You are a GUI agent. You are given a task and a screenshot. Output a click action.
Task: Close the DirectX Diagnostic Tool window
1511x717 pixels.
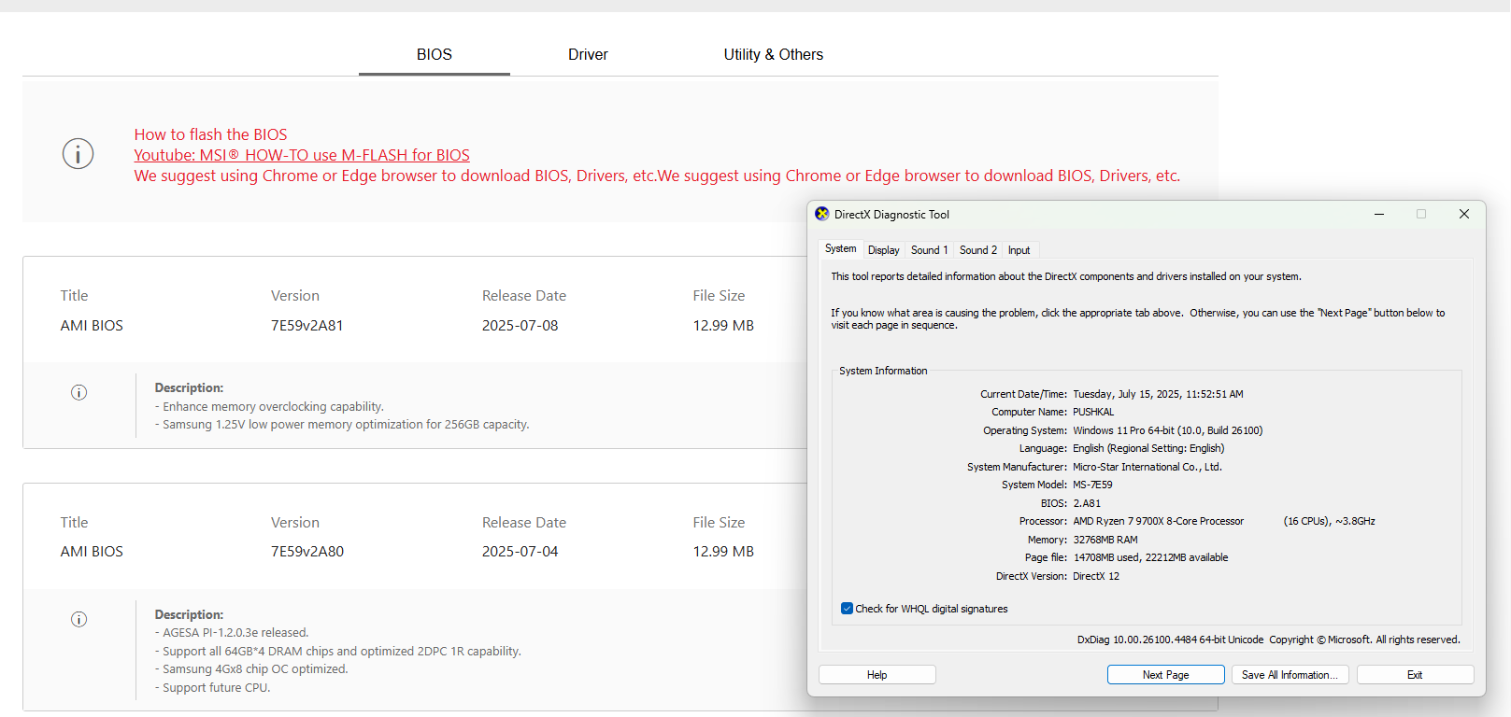point(1463,214)
